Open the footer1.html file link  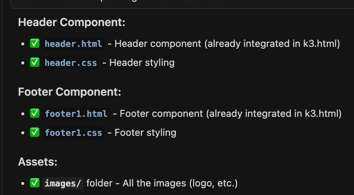[x=76, y=114]
